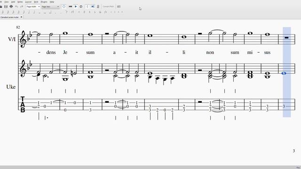Apply natural accidental
The height and width of the screenshot is (169, 301).
pos(89,12)
